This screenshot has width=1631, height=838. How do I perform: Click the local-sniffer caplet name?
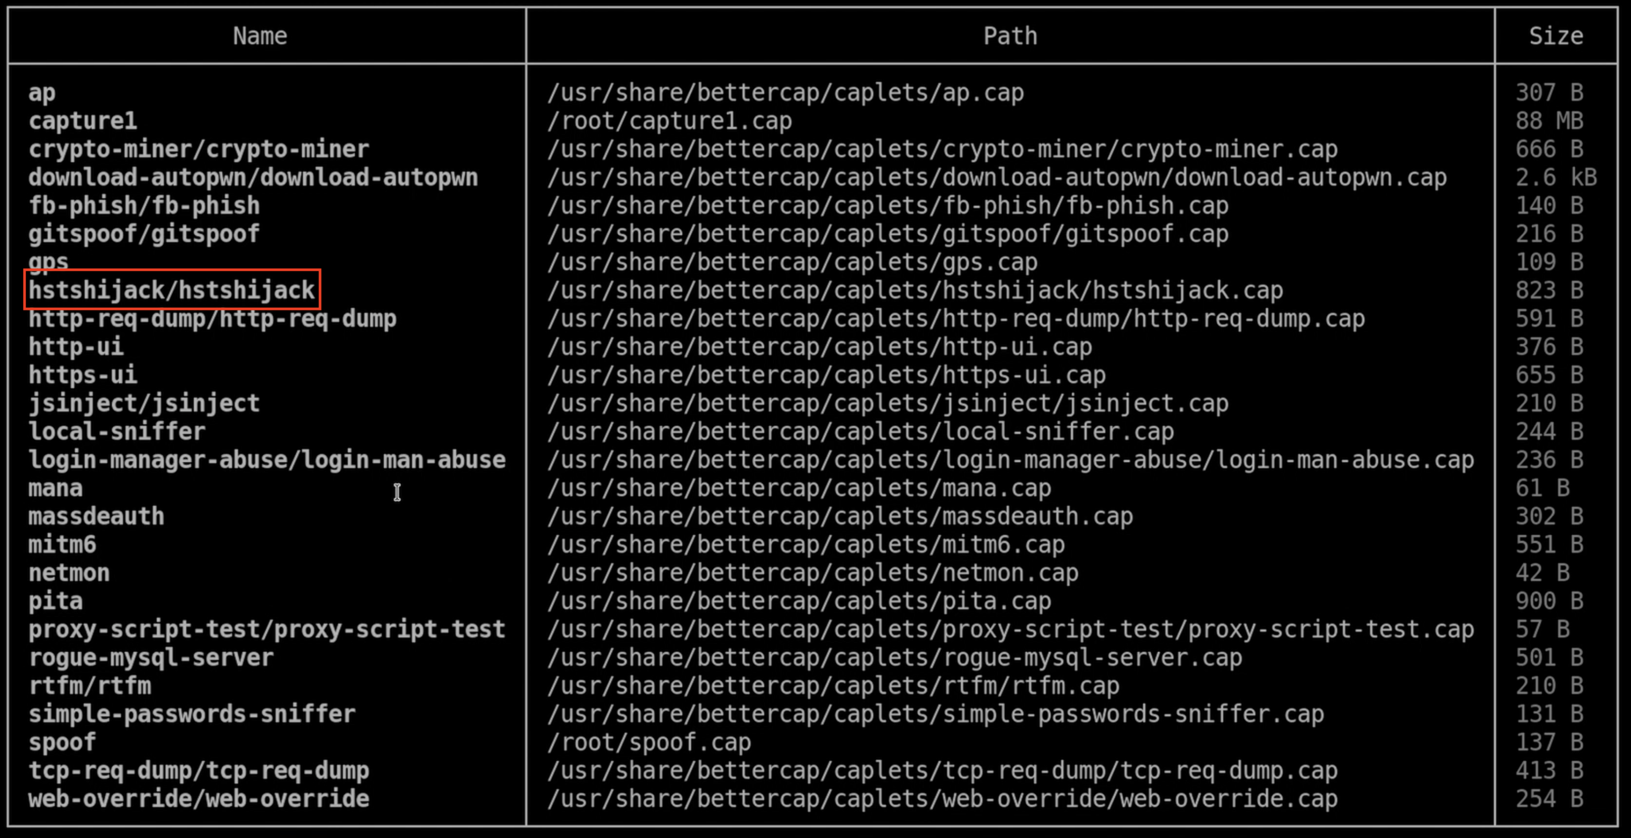coord(116,432)
